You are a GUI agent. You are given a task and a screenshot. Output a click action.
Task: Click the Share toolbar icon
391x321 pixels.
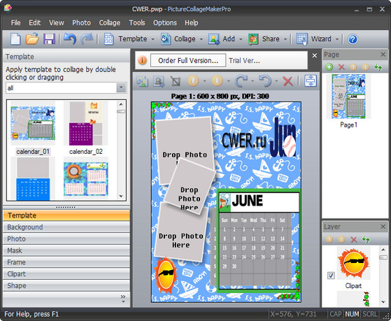[x=253, y=39]
